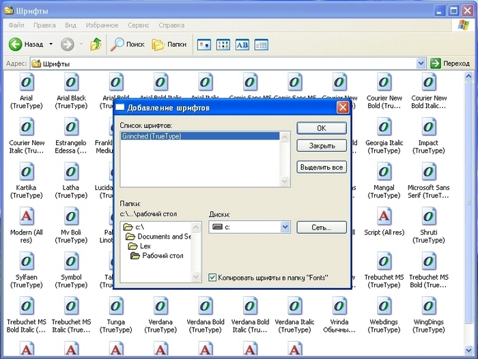
Task: Open the address bar dropdown arrow
Action: [421, 64]
